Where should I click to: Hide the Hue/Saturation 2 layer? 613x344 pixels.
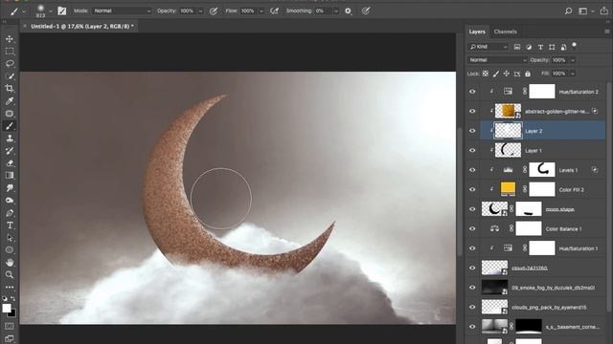click(x=472, y=92)
